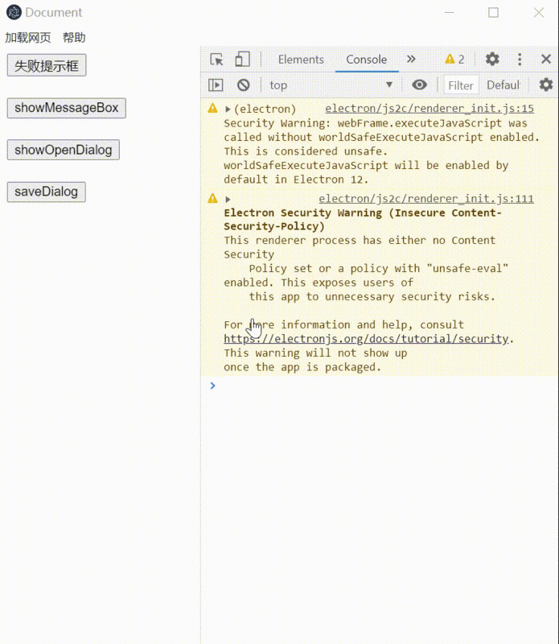Close the Document window
Viewport: 559px width, 644px height.
tap(539, 13)
